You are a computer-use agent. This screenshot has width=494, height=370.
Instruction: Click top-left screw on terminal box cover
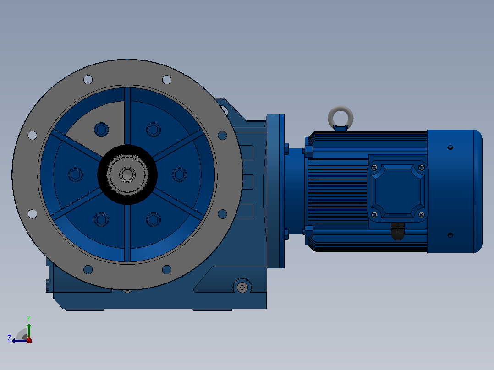coord(374,168)
